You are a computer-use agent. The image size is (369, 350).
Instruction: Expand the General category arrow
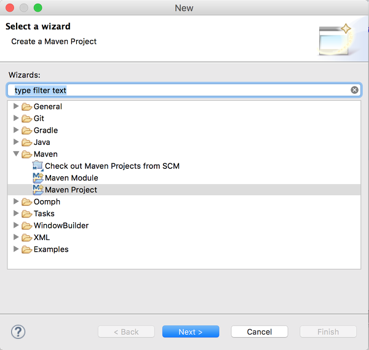[x=16, y=106]
